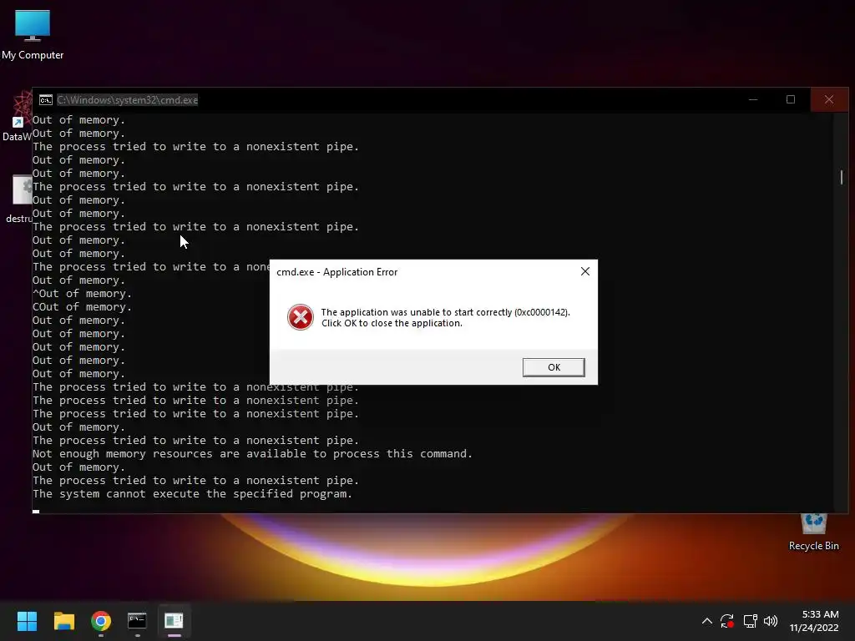Click the sync status tray icon
This screenshot has width=855, height=641.
727,621
